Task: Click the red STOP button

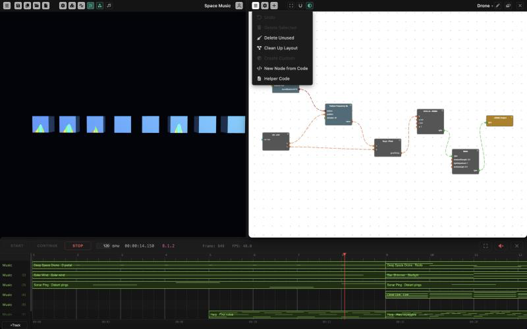Action: pyautogui.click(x=78, y=245)
